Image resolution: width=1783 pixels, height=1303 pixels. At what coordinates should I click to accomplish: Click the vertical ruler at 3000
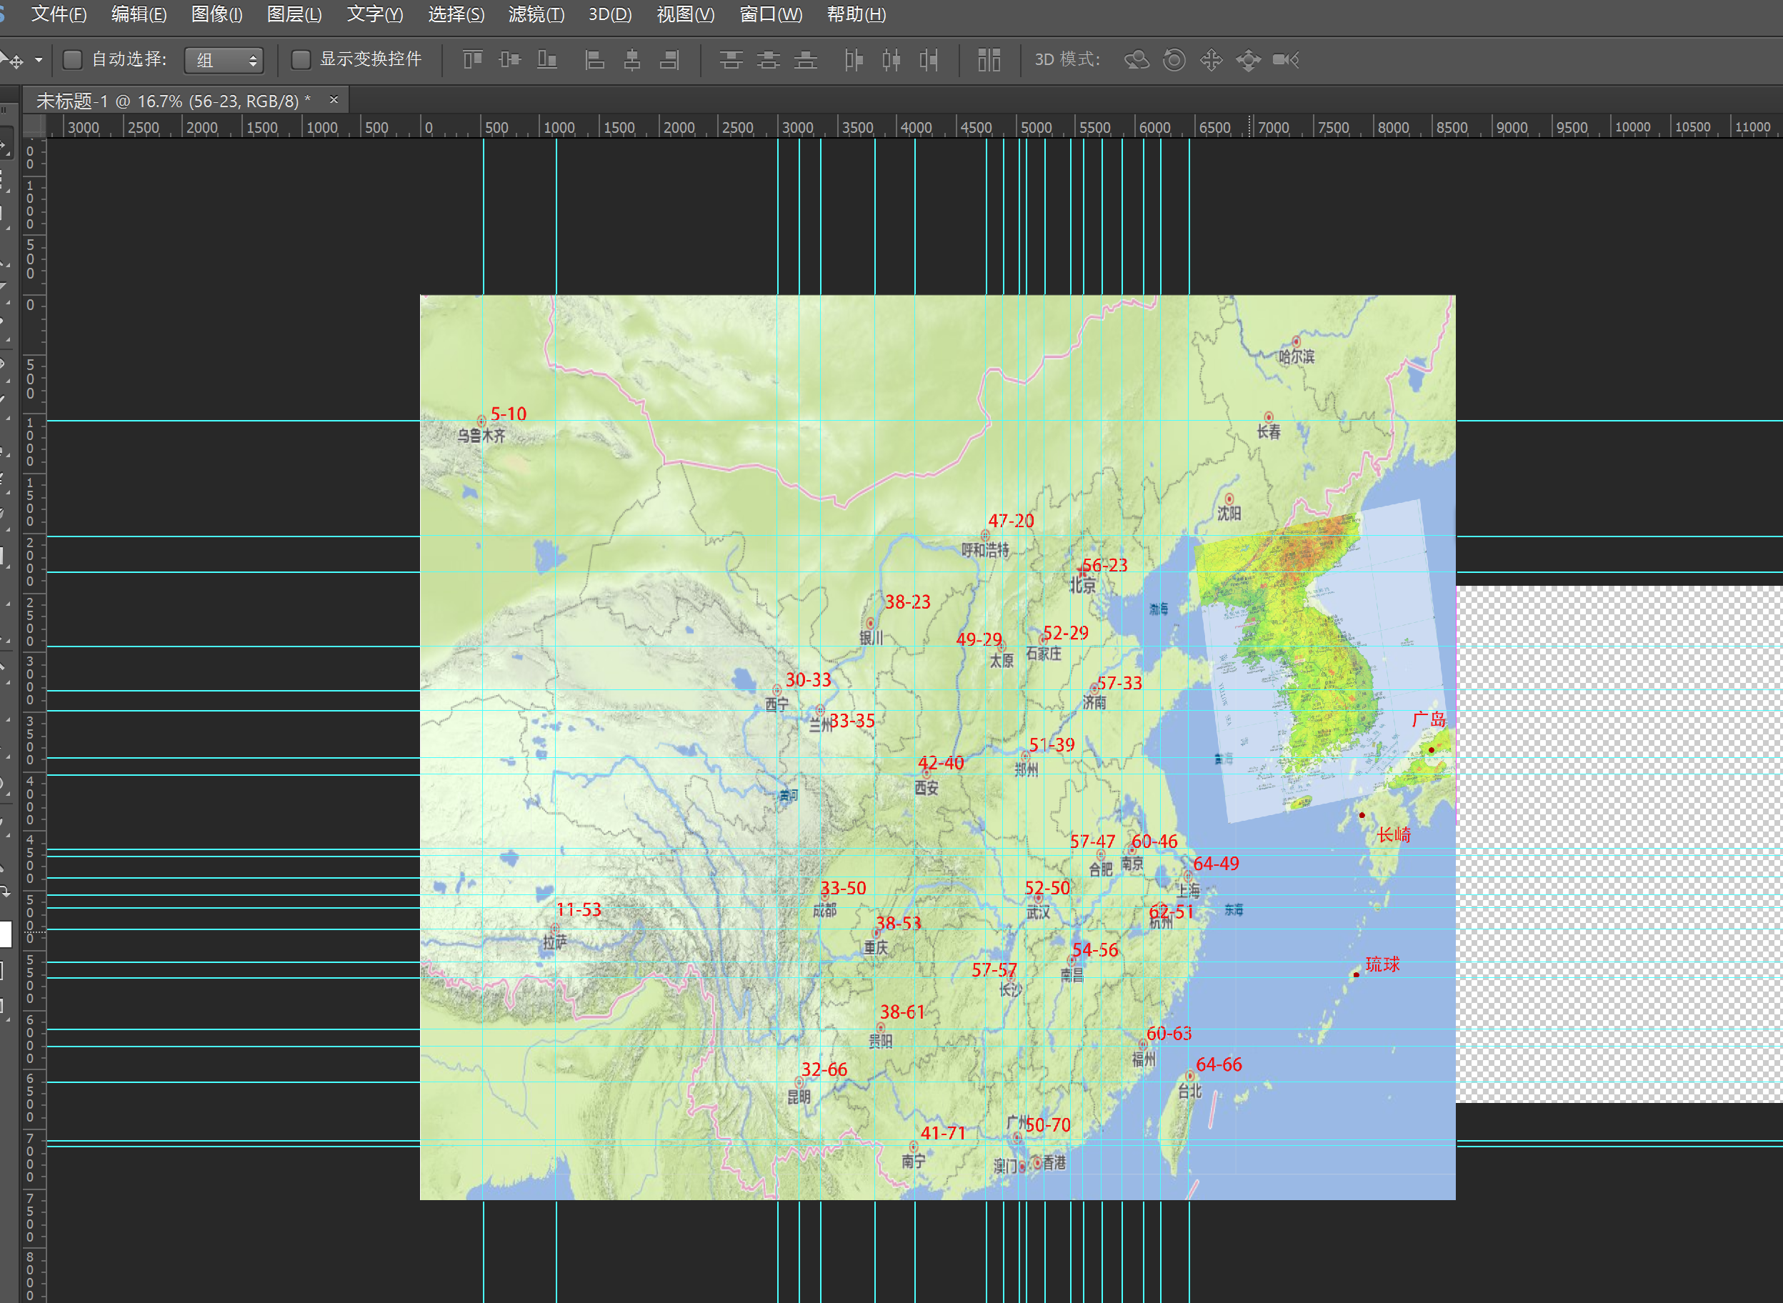(x=30, y=680)
